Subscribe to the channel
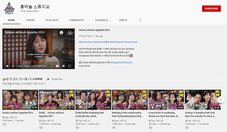The image size is (227, 132). tap(211, 8)
